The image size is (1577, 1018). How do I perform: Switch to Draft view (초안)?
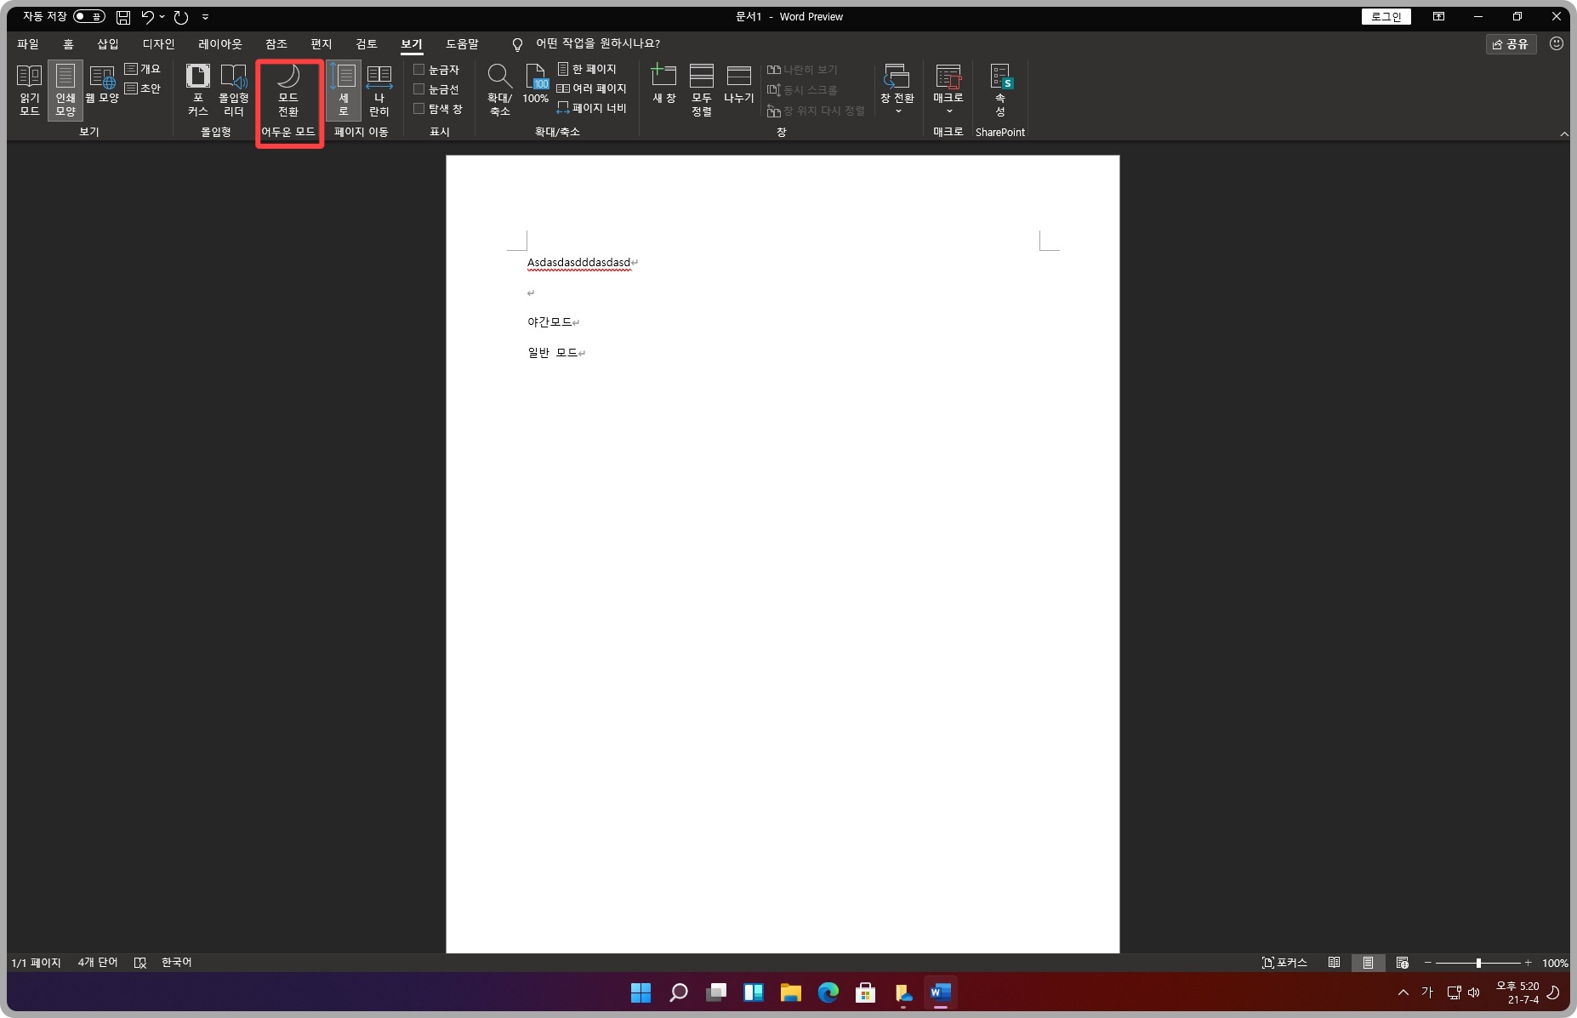(142, 88)
